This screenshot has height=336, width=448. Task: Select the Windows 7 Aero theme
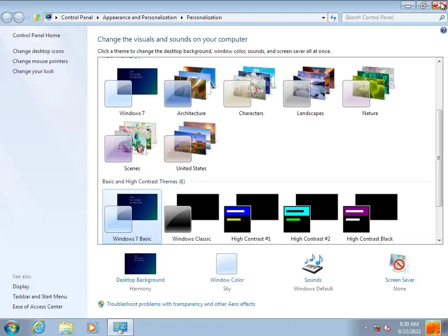point(132,91)
